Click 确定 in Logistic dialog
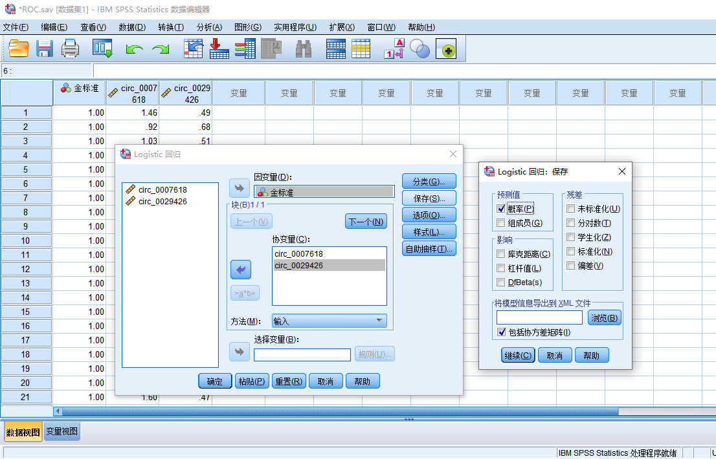The height and width of the screenshot is (459, 716). [x=215, y=381]
